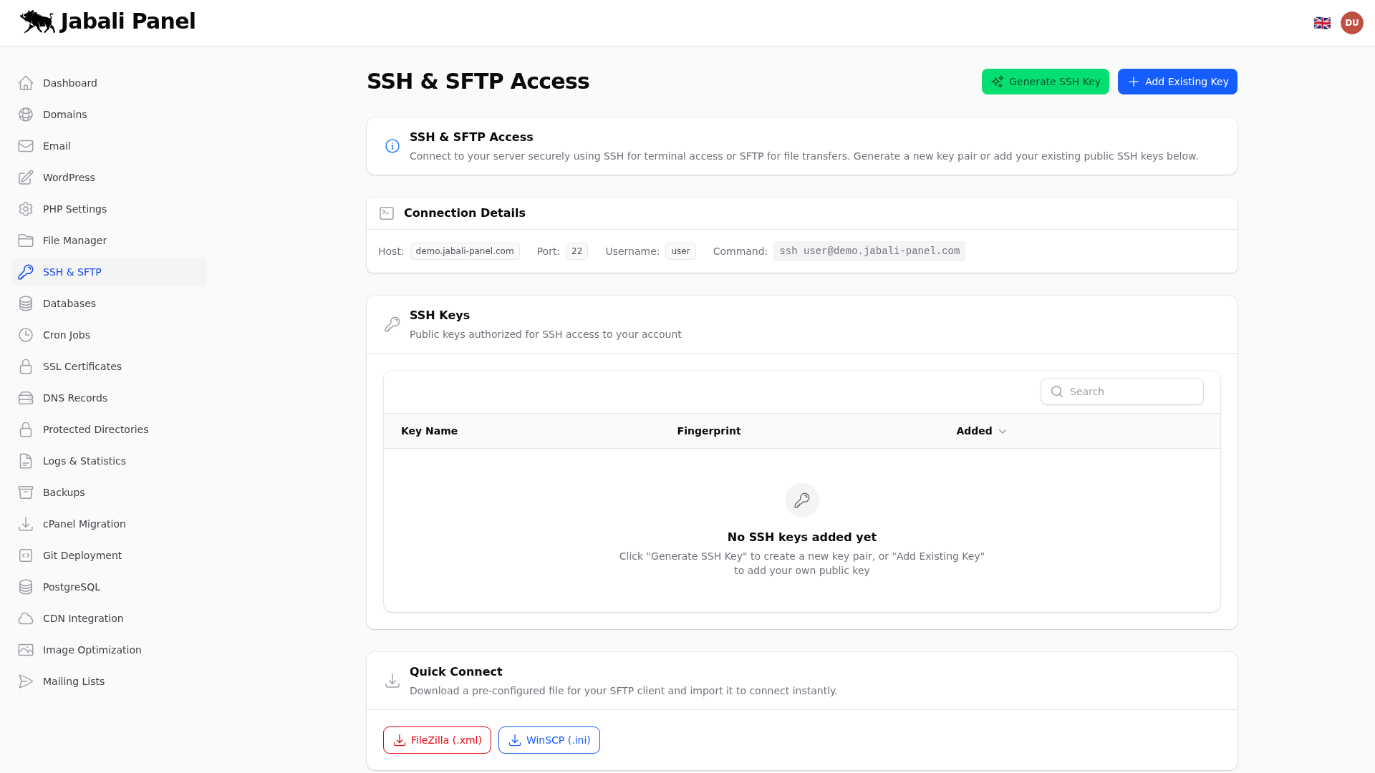Click the SSL Certificates padlock icon
This screenshot has height=773, width=1375.
(26, 366)
